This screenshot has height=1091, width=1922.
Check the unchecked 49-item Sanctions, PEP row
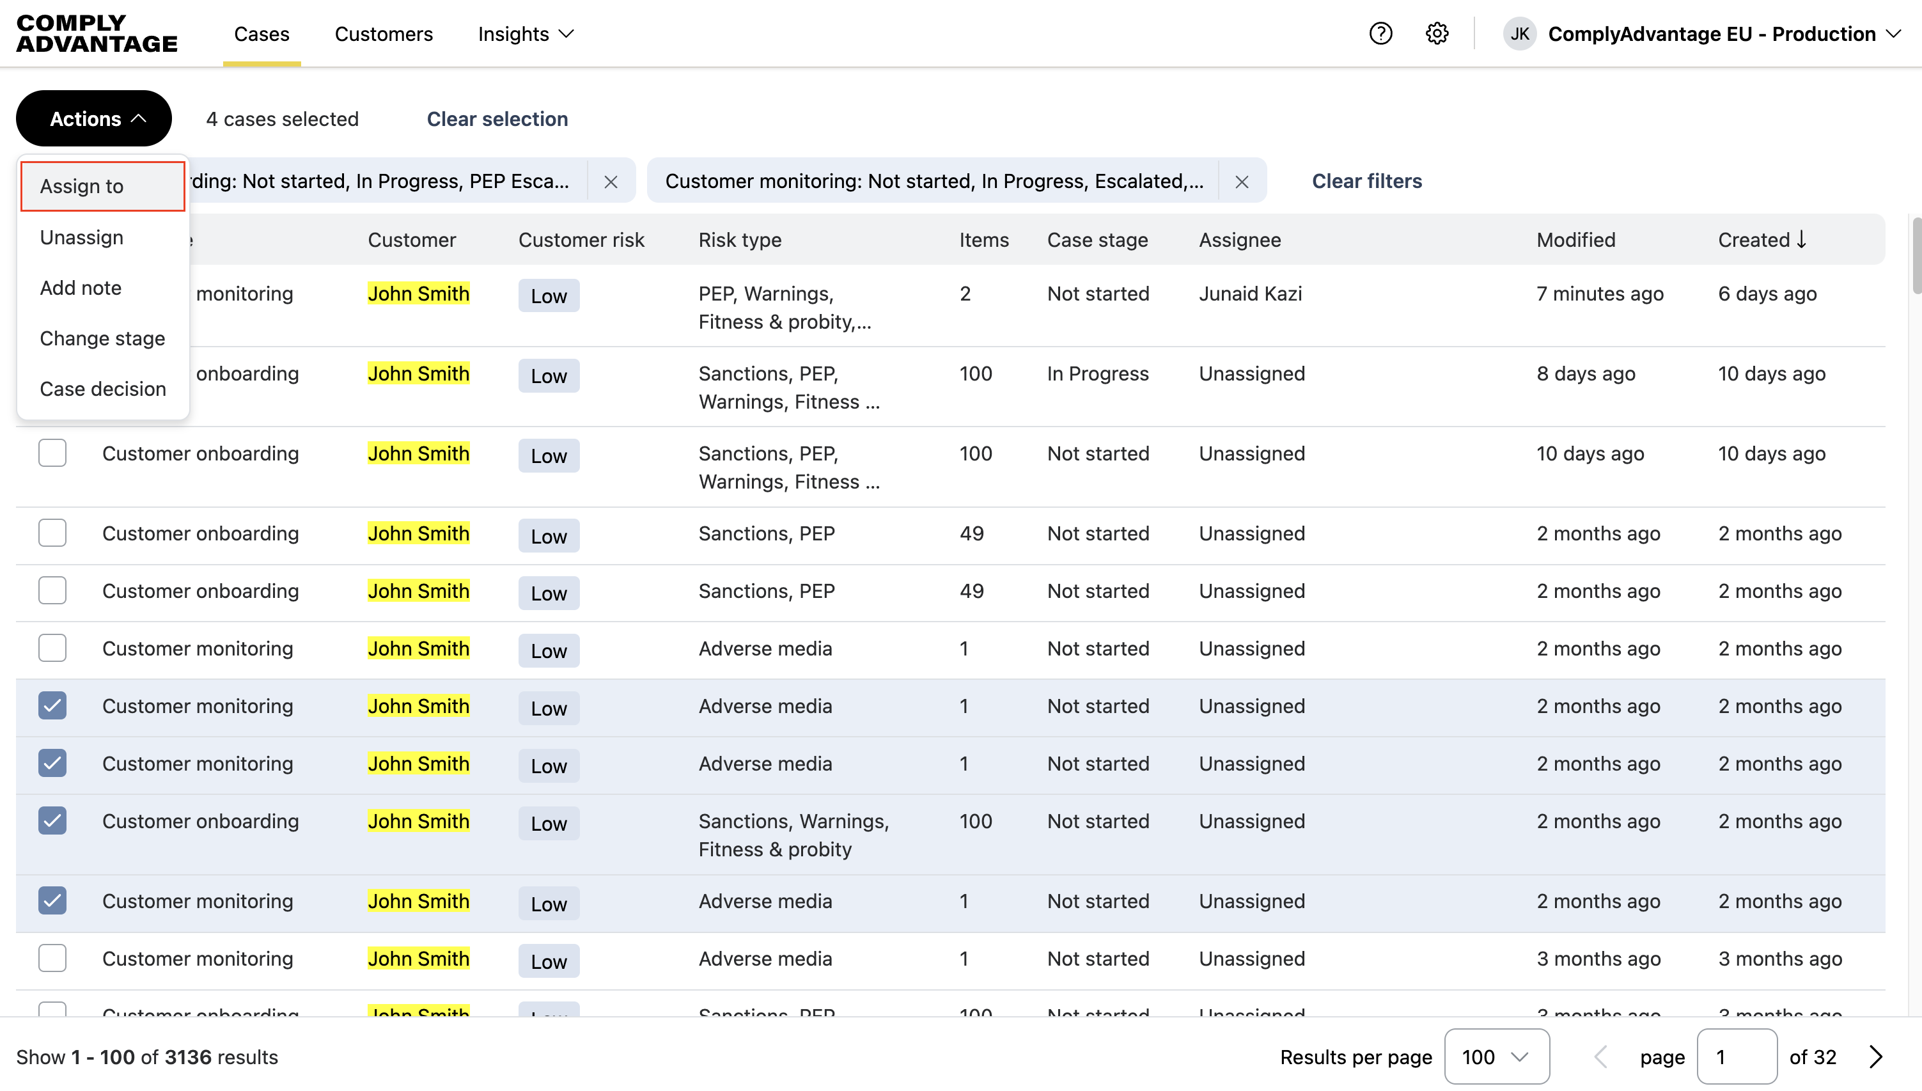pos(52,533)
